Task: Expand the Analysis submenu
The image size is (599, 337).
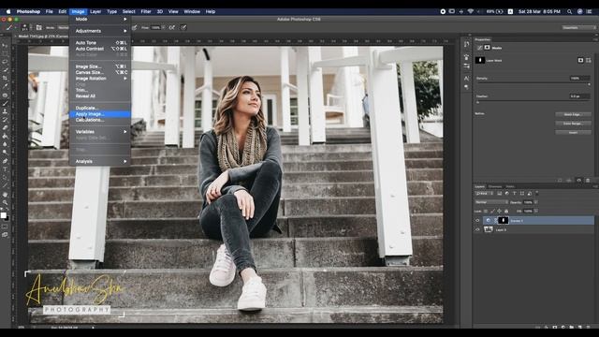Action: 100,161
